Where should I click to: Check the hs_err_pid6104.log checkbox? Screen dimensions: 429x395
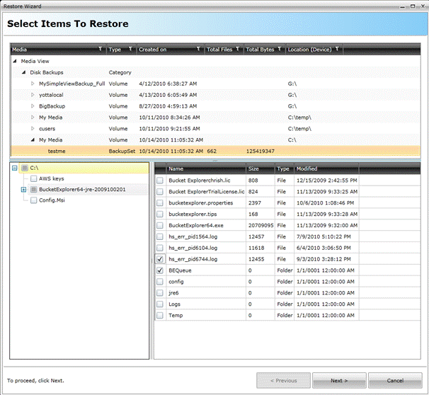[160, 248]
